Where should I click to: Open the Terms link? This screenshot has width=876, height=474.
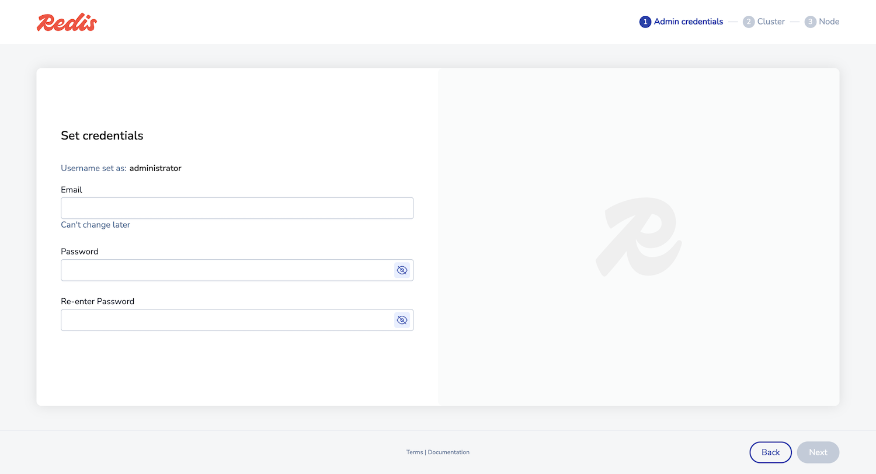(x=415, y=452)
